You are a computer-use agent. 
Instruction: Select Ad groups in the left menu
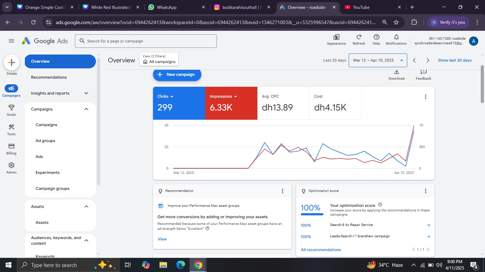click(x=45, y=141)
